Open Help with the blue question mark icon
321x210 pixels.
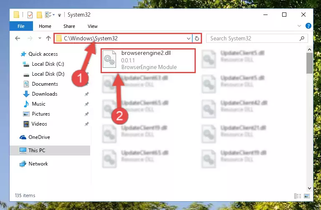click(308, 26)
